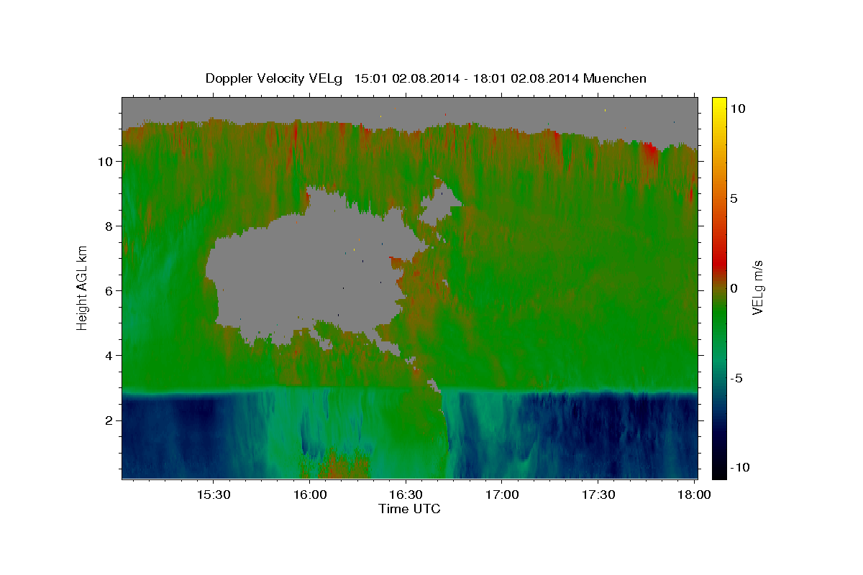Click the plot title 'Doppler Velocity VELg'
Screen dimensions: 863x575
(275, 78)
